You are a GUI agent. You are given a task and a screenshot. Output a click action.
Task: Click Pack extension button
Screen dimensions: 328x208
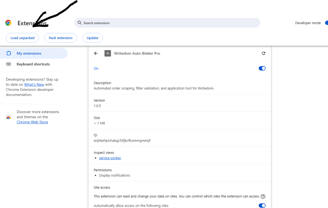61,38
